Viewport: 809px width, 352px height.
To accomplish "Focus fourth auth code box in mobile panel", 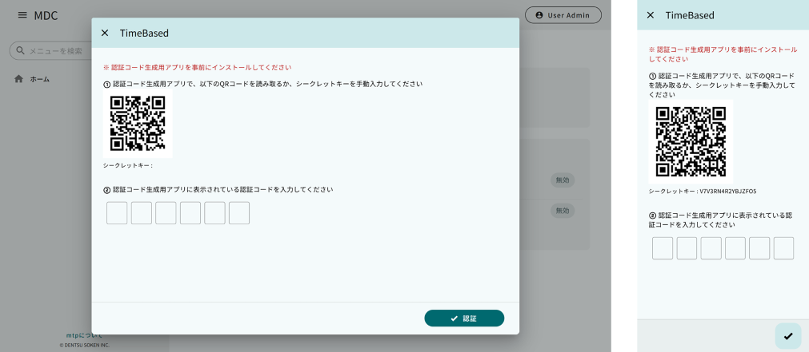I will pyautogui.click(x=735, y=248).
